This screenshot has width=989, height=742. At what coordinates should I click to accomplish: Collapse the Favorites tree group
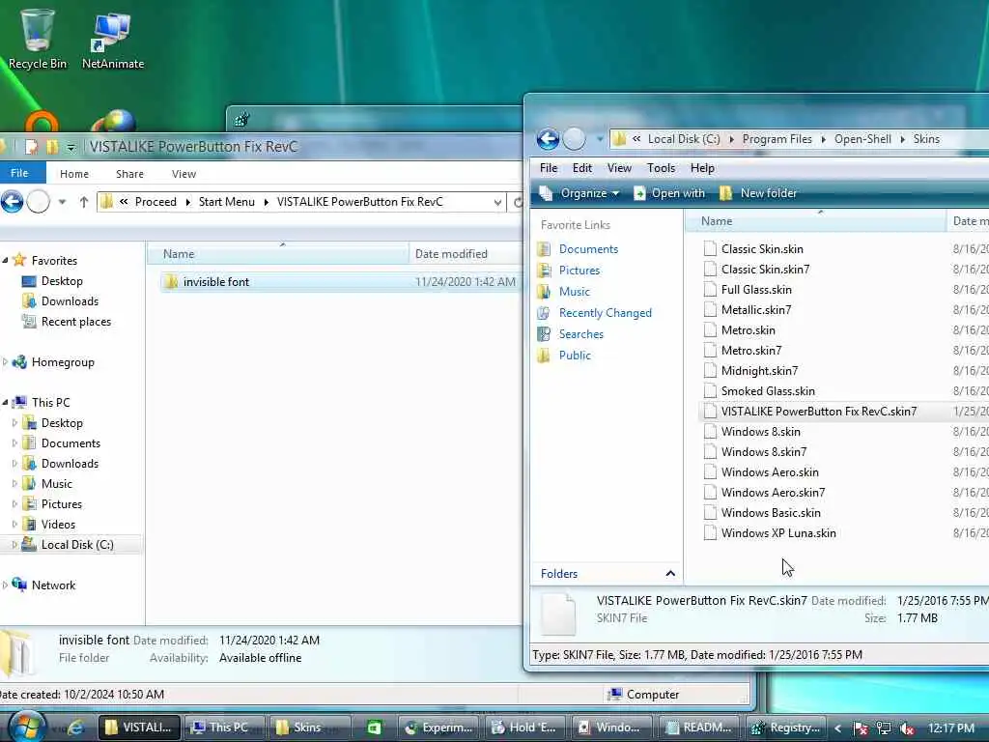5,260
